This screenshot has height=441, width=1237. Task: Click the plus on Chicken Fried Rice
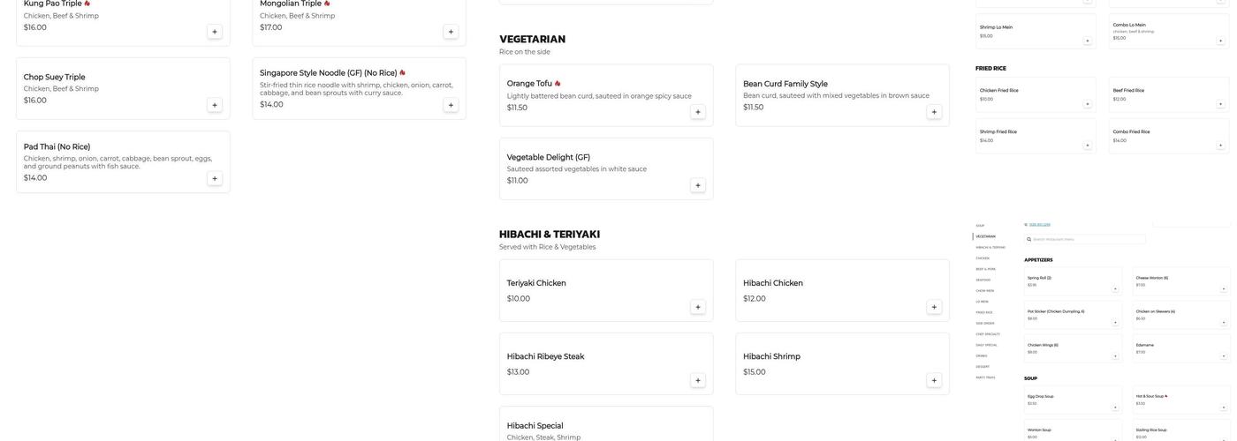tap(1088, 104)
